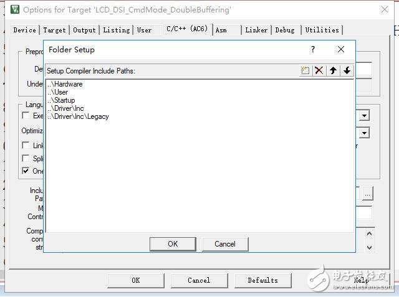Toggle the Execute-only Code checkbox

(26, 115)
